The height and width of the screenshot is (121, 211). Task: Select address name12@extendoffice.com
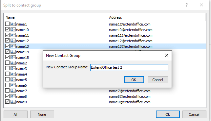[131, 41]
